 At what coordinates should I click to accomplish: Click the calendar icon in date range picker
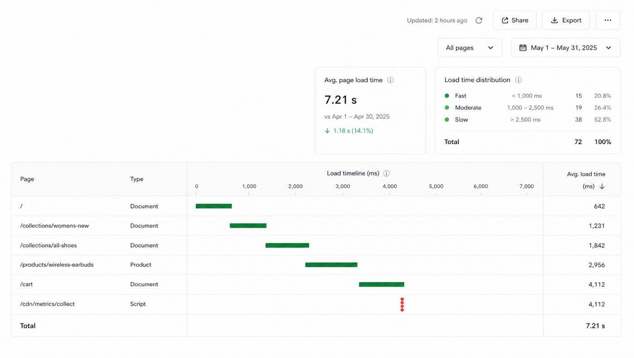(523, 47)
